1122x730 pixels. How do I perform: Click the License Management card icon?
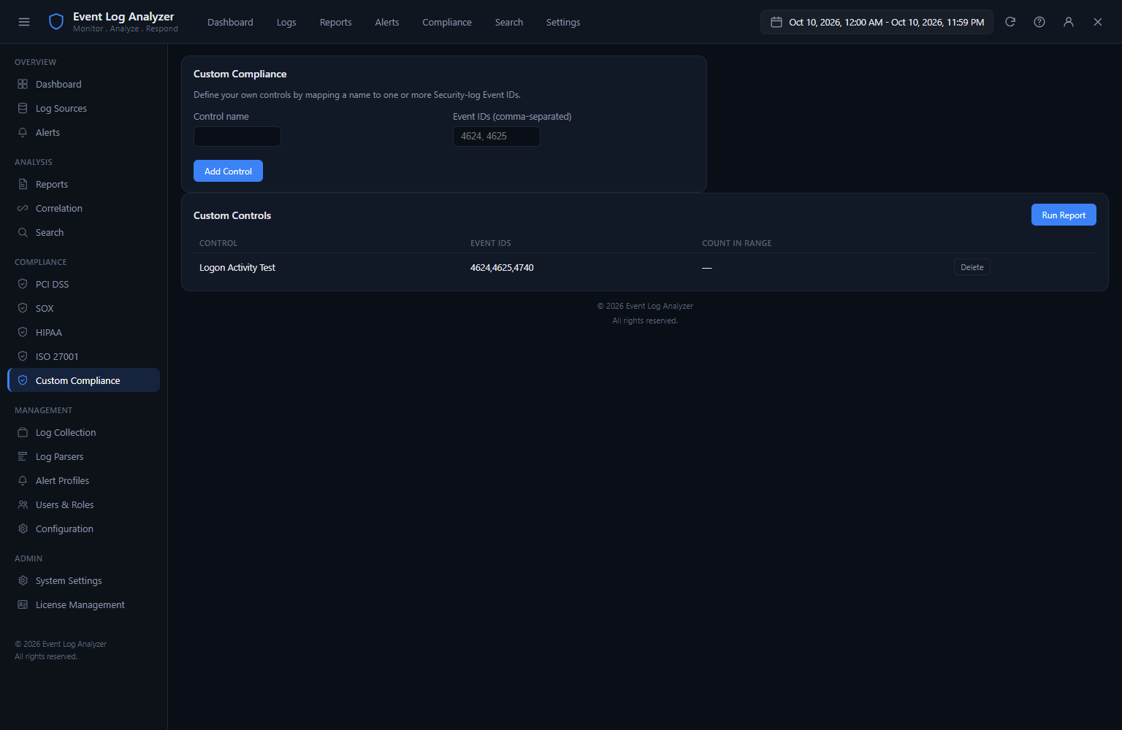23,604
